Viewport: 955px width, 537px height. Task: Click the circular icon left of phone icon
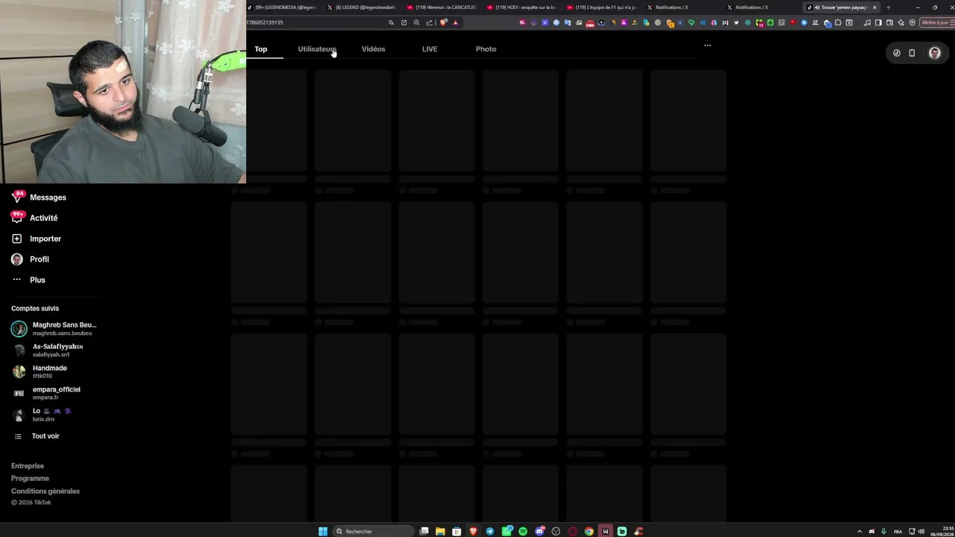click(897, 53)
